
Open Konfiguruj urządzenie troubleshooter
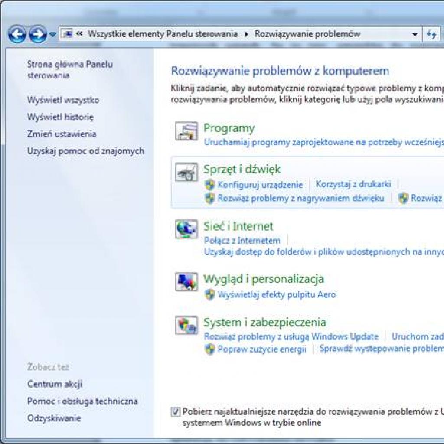(260, 185)
